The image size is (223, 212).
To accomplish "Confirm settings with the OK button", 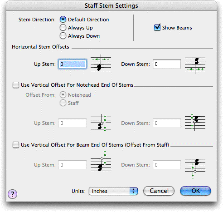I will [195, 191].
